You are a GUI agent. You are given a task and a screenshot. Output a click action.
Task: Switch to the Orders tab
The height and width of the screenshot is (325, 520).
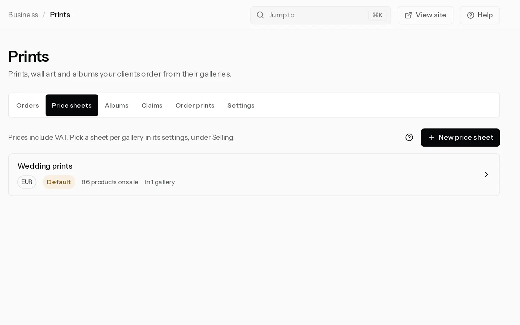click(27, 105)
